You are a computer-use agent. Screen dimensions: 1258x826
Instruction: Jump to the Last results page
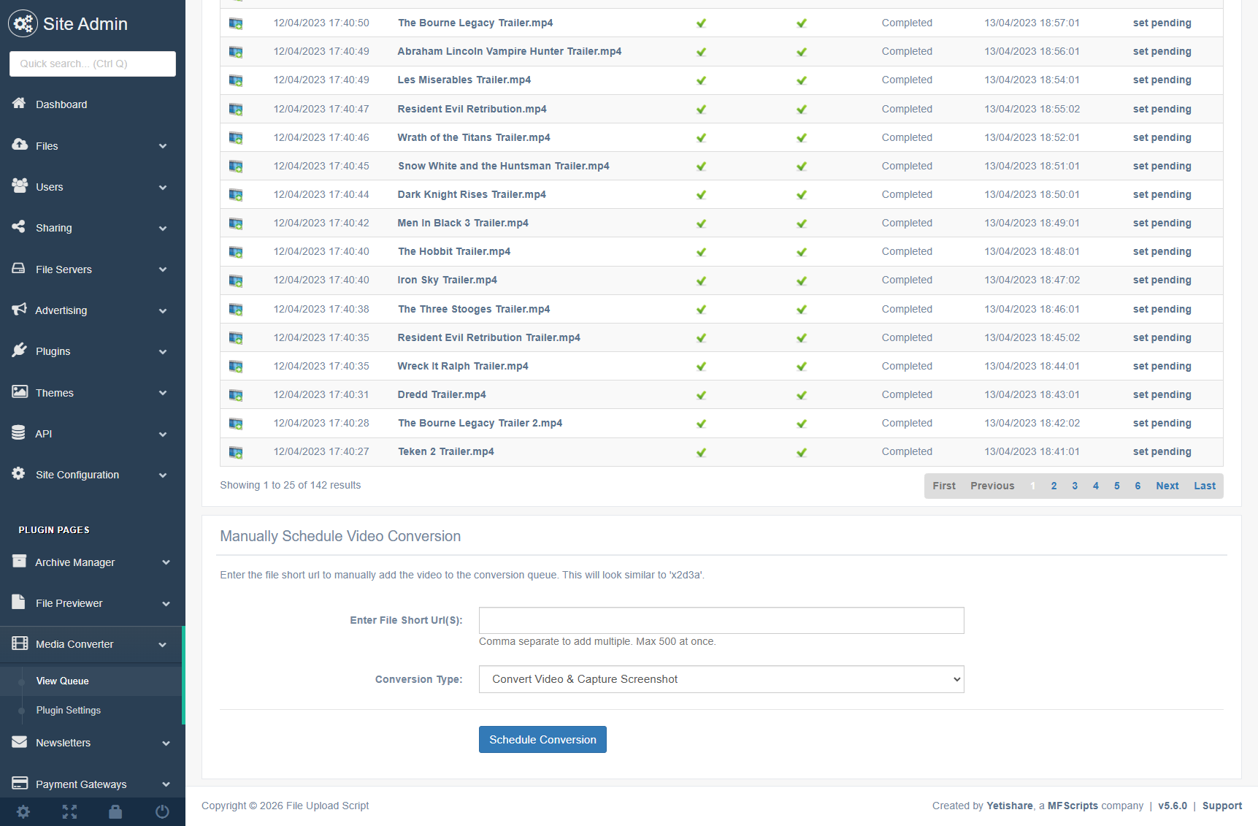(x=1204, y=486)
